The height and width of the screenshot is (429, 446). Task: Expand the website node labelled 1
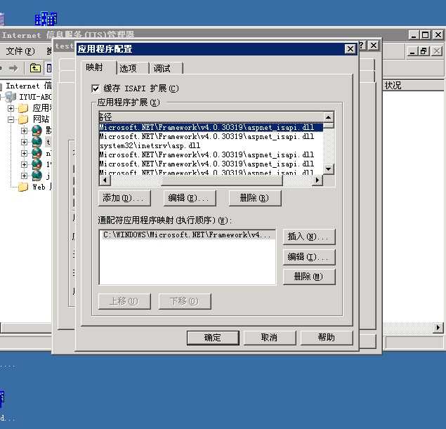coord(24,164)
